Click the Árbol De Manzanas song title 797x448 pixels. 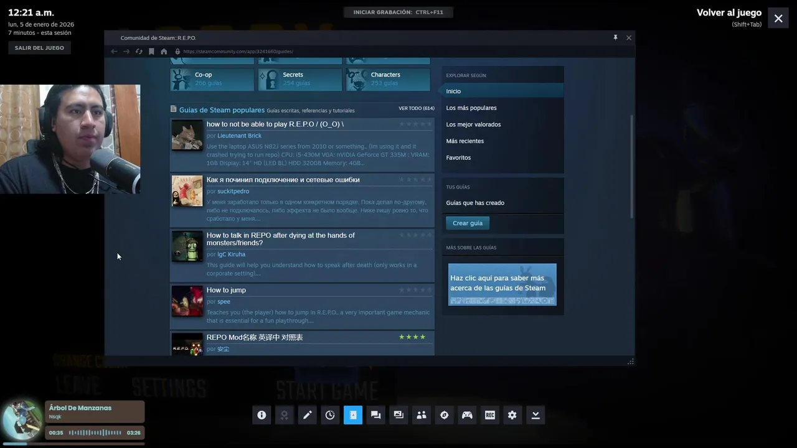point(80,408)
